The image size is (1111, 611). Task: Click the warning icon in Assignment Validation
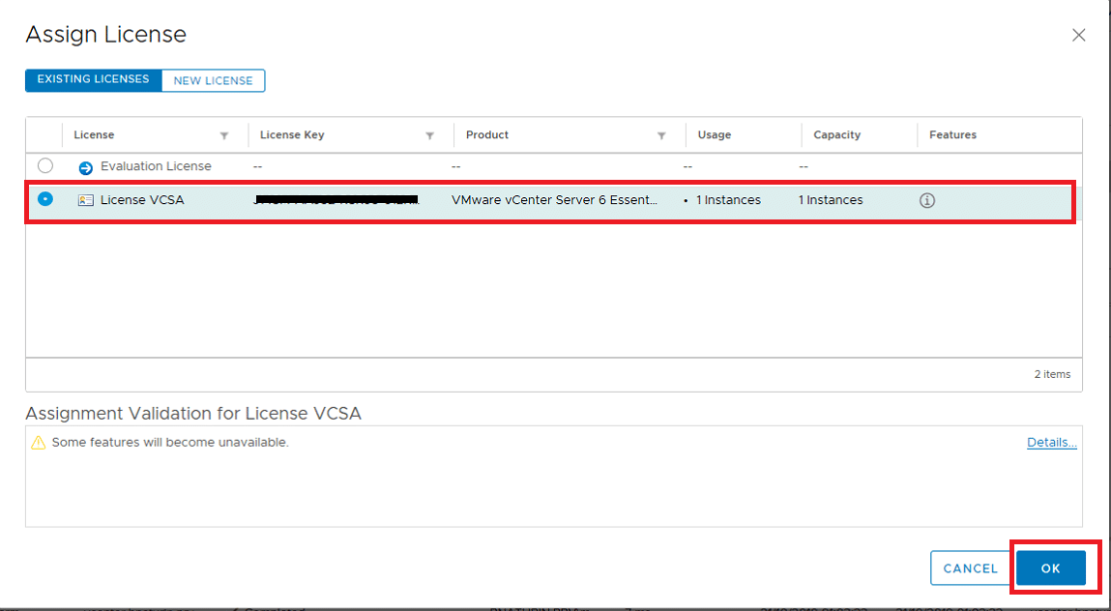click(39, 443)
